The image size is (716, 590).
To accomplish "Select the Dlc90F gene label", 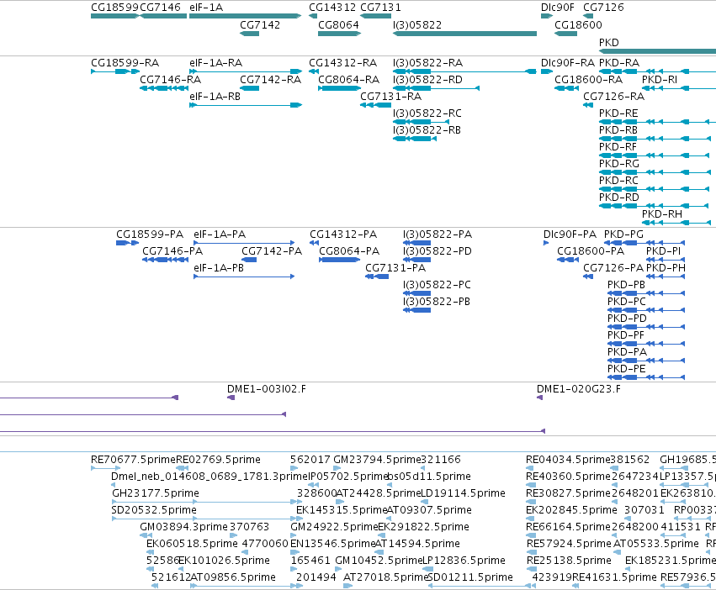I will pyautogui.click(x=558, y=8).
